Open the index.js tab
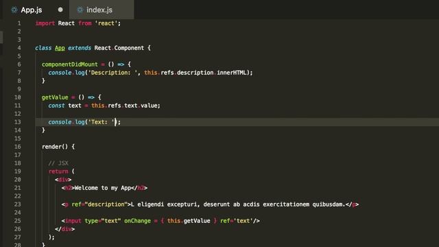Image resolution: width=439 pixels, height=247 pixels. coord(102,10)
